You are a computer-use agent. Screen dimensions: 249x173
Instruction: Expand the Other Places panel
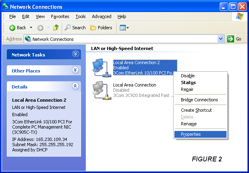point(75,70)
